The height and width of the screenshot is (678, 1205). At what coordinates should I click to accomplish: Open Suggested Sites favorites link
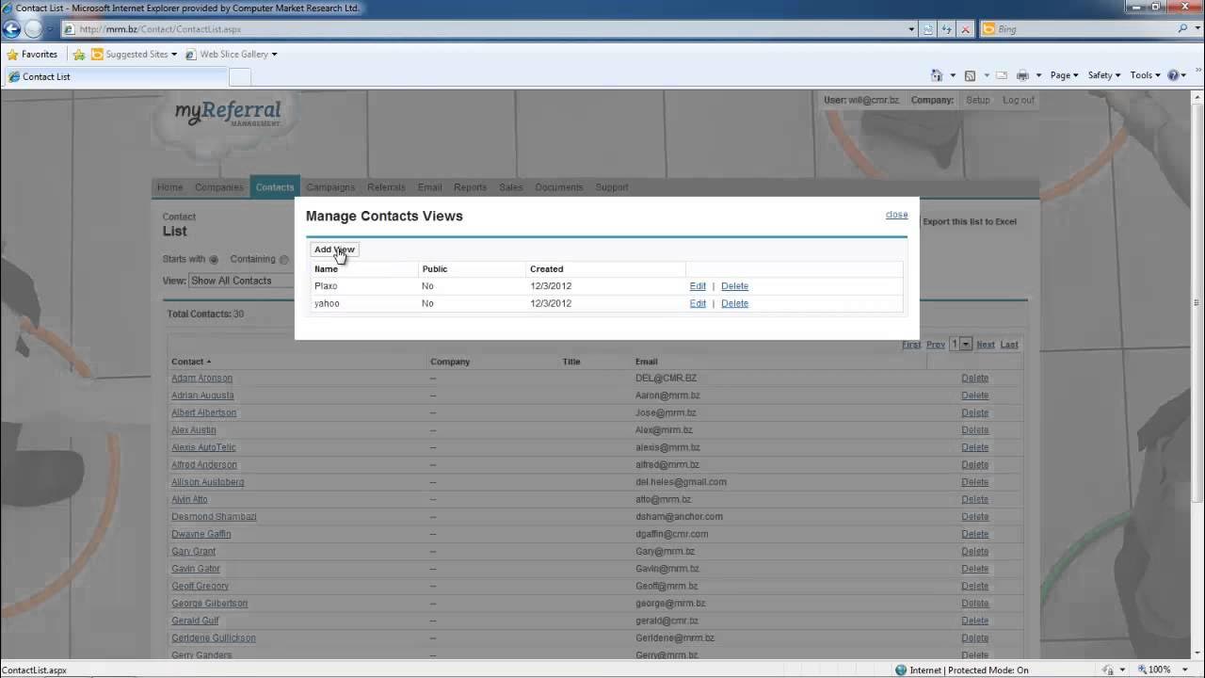coord(134,55)
